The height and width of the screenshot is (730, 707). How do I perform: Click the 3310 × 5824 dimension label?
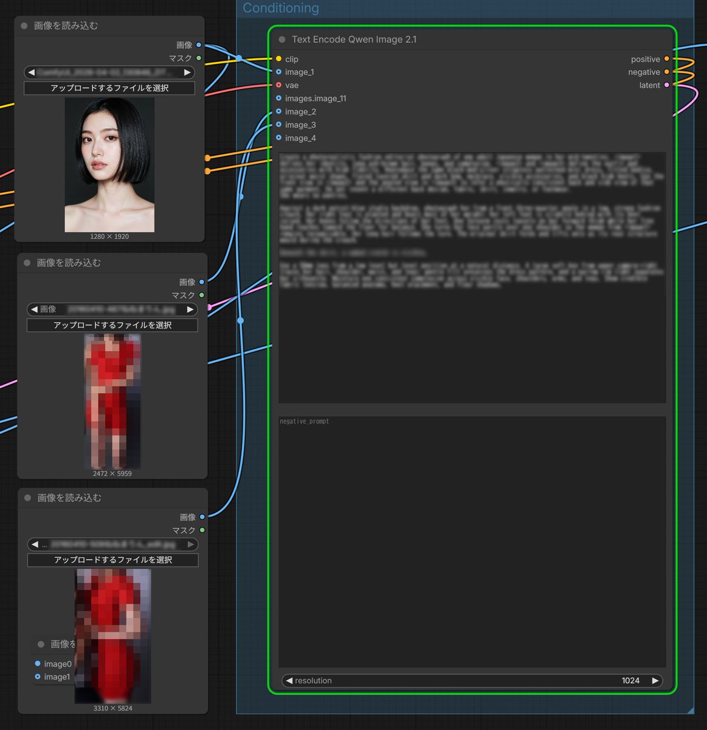(x=113, y=708)
